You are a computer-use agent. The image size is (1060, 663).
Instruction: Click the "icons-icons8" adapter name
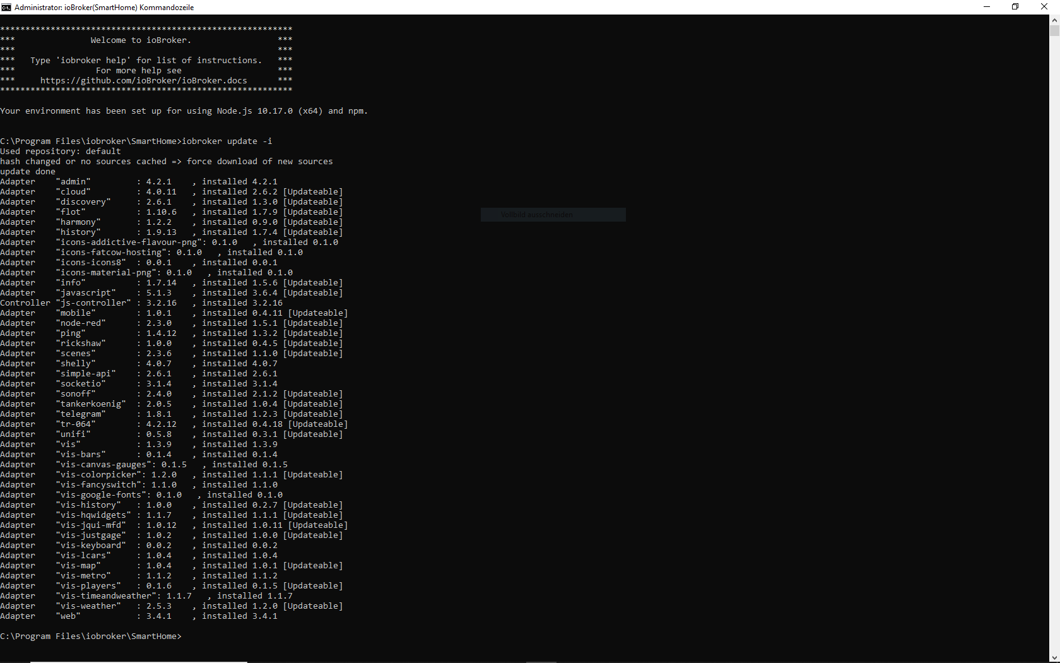tap(91, 263)
